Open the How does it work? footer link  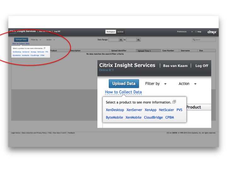(60, 133)
